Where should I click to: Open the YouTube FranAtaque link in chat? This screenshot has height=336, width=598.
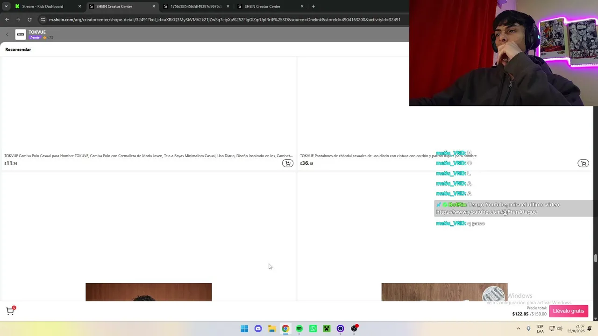pyautogui.click(x=486, y=212)
